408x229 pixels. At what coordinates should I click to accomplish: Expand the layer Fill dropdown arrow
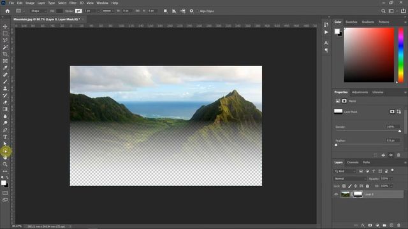[391, 186]
